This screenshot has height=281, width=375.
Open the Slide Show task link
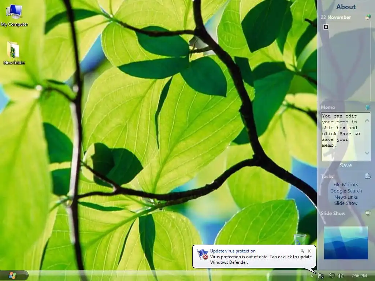coord(346,203)
